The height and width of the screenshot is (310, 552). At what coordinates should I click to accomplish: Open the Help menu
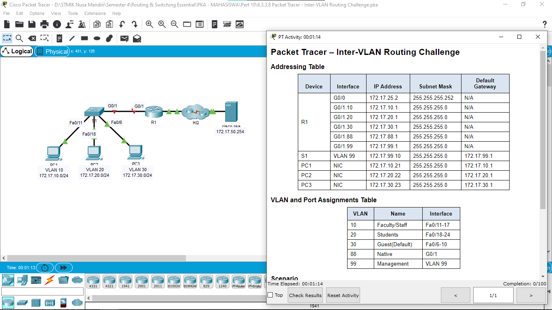[116, 13]
